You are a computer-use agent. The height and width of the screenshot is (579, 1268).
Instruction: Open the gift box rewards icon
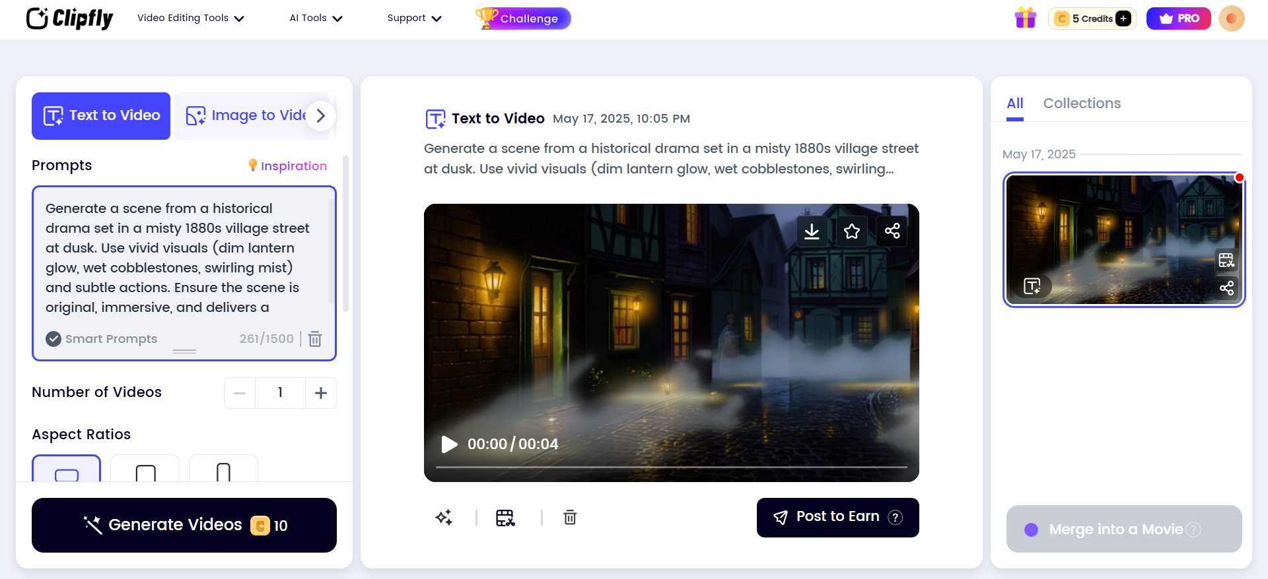click(1025, 18)
